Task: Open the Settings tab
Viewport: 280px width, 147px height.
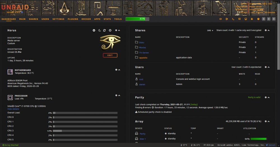Action: pos(59,19)
